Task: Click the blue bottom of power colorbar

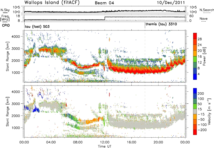Action: tap(195, 77)
